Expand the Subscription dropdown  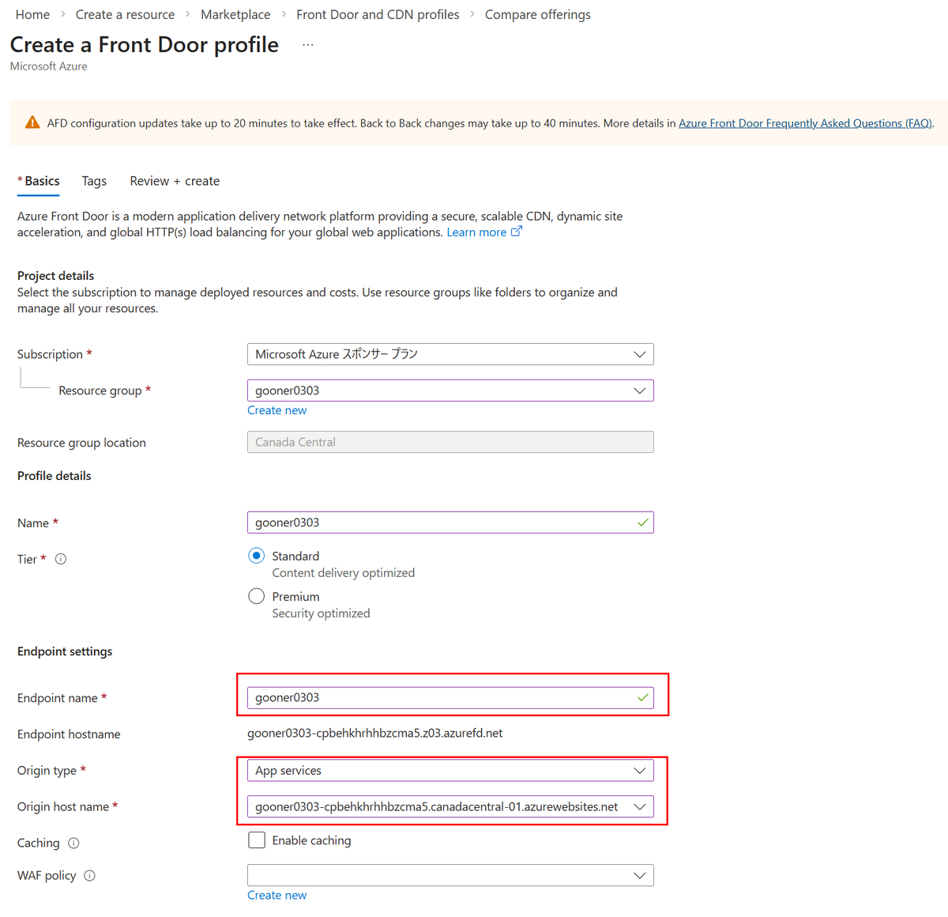click(450, 354)
